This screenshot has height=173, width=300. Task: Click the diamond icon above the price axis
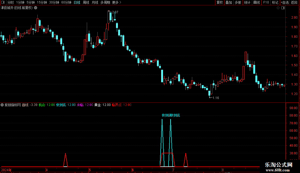coord(278,8)
